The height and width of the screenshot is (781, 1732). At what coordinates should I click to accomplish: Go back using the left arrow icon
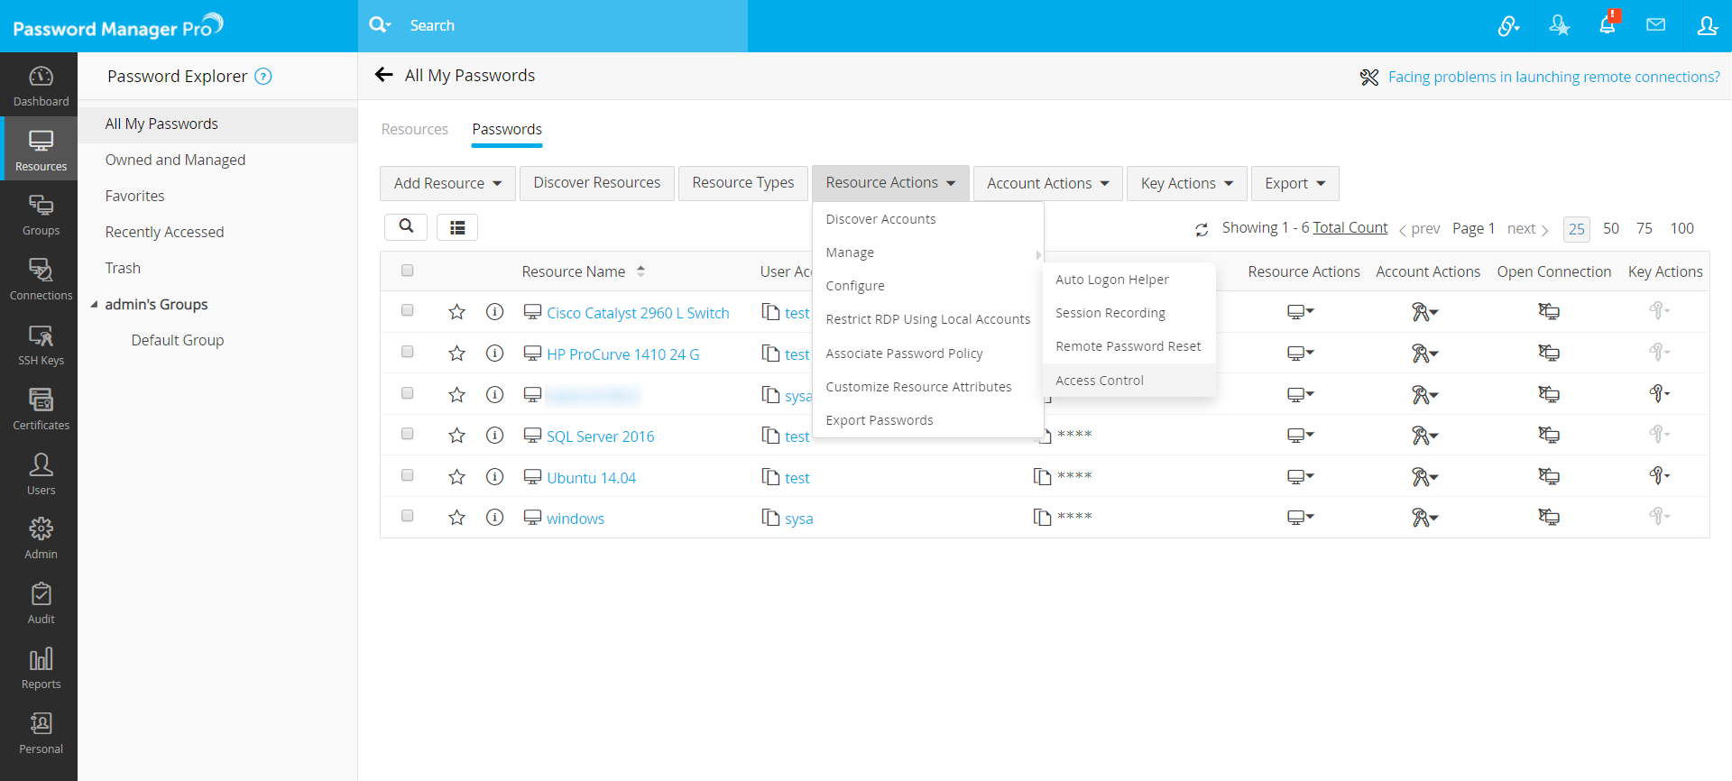(x=384, y=75)
